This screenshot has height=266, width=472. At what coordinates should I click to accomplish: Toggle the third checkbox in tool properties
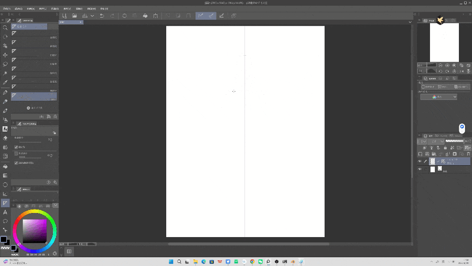(16, 163)
